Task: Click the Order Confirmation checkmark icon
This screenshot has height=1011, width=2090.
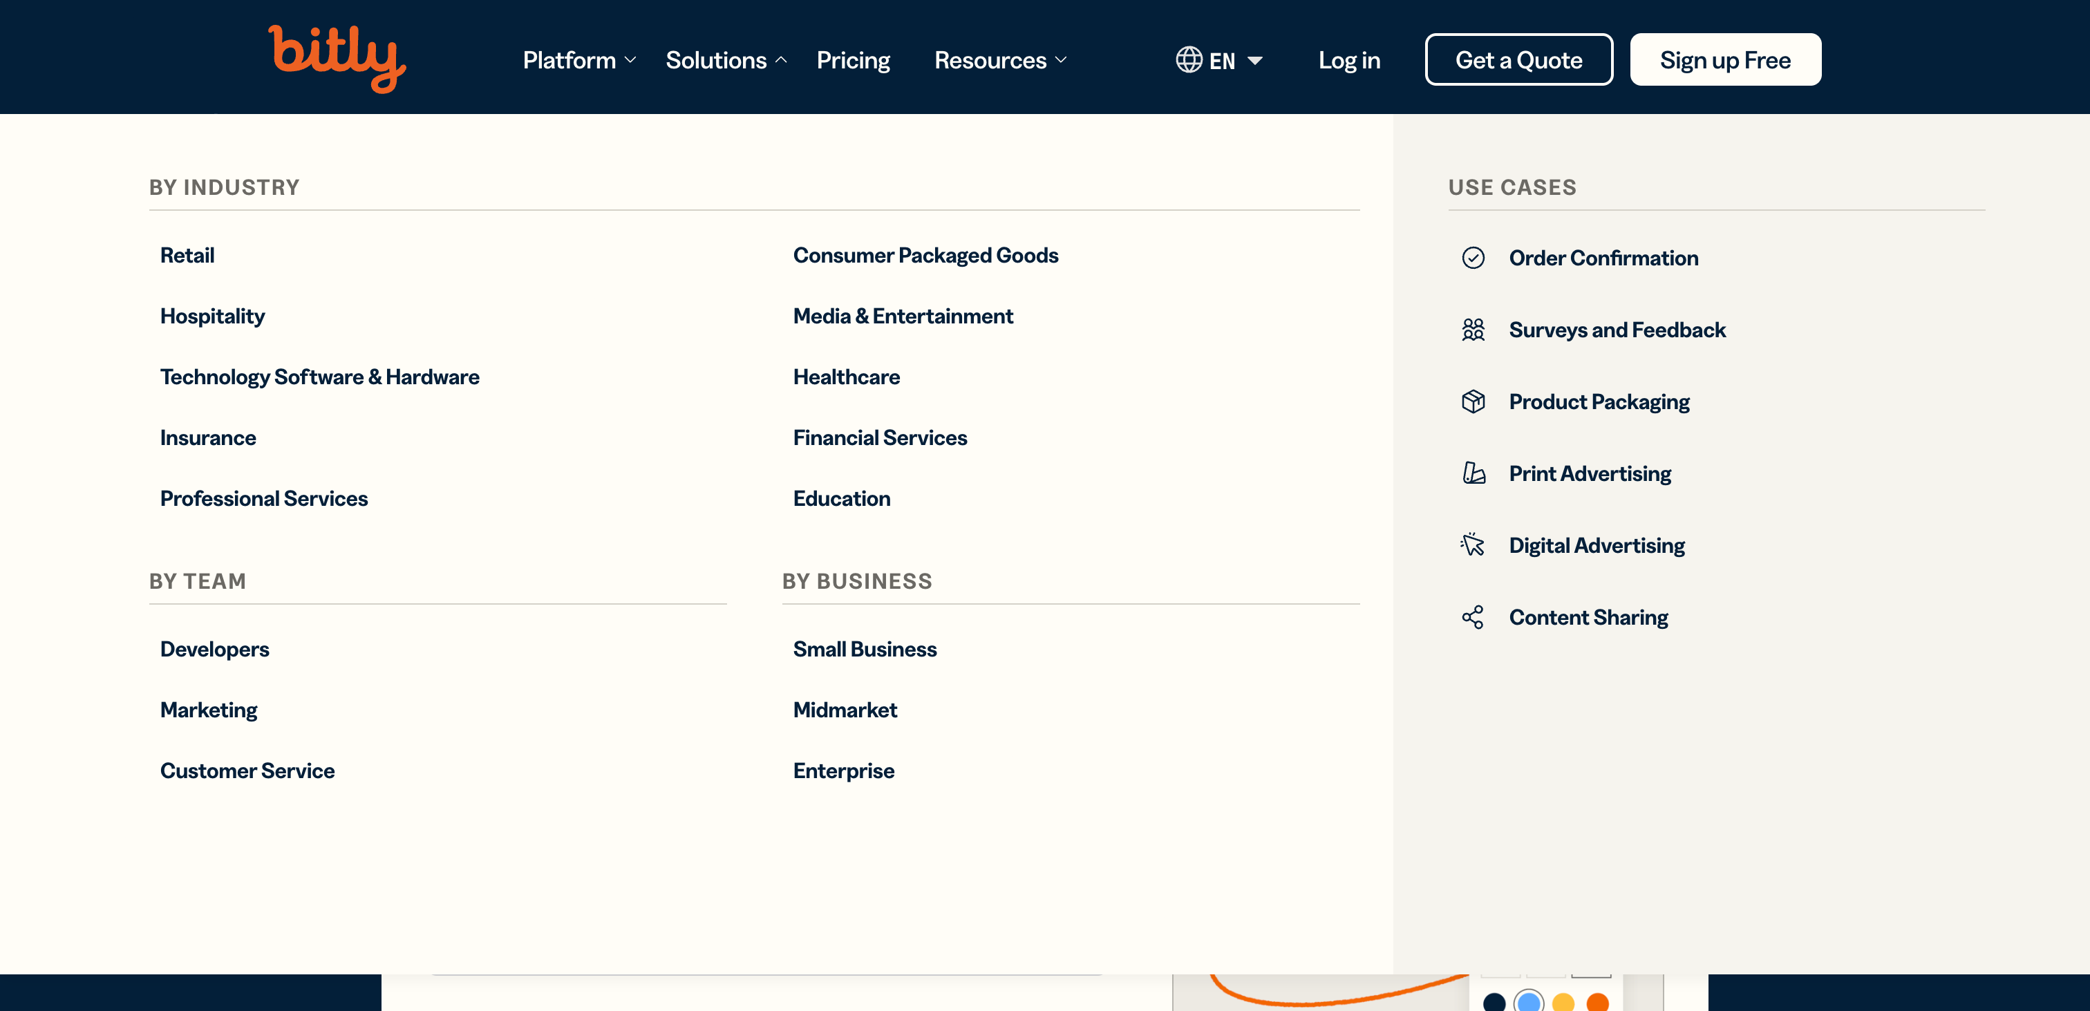Action: pos(1473,258)
